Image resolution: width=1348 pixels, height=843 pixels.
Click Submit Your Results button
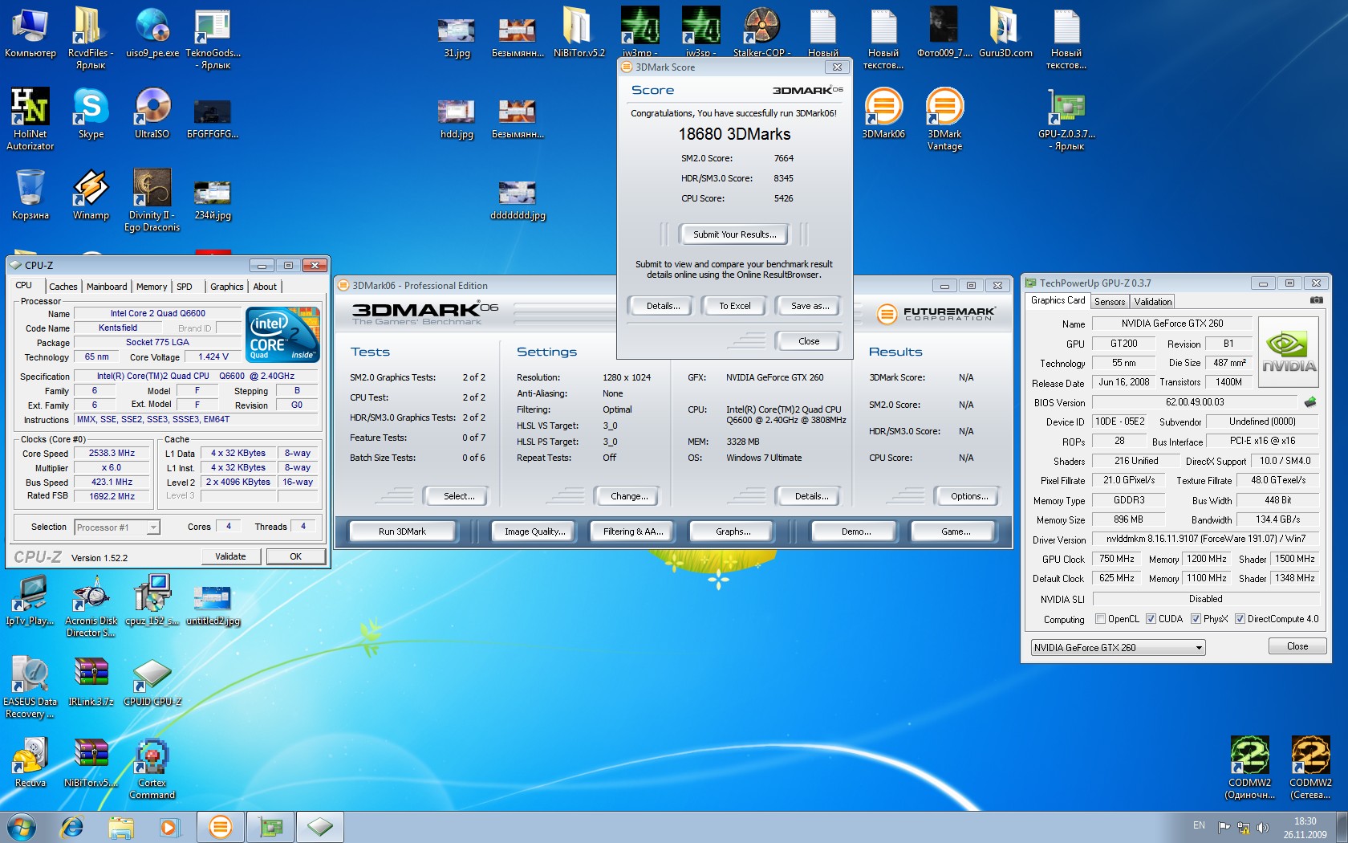point(734,234)
